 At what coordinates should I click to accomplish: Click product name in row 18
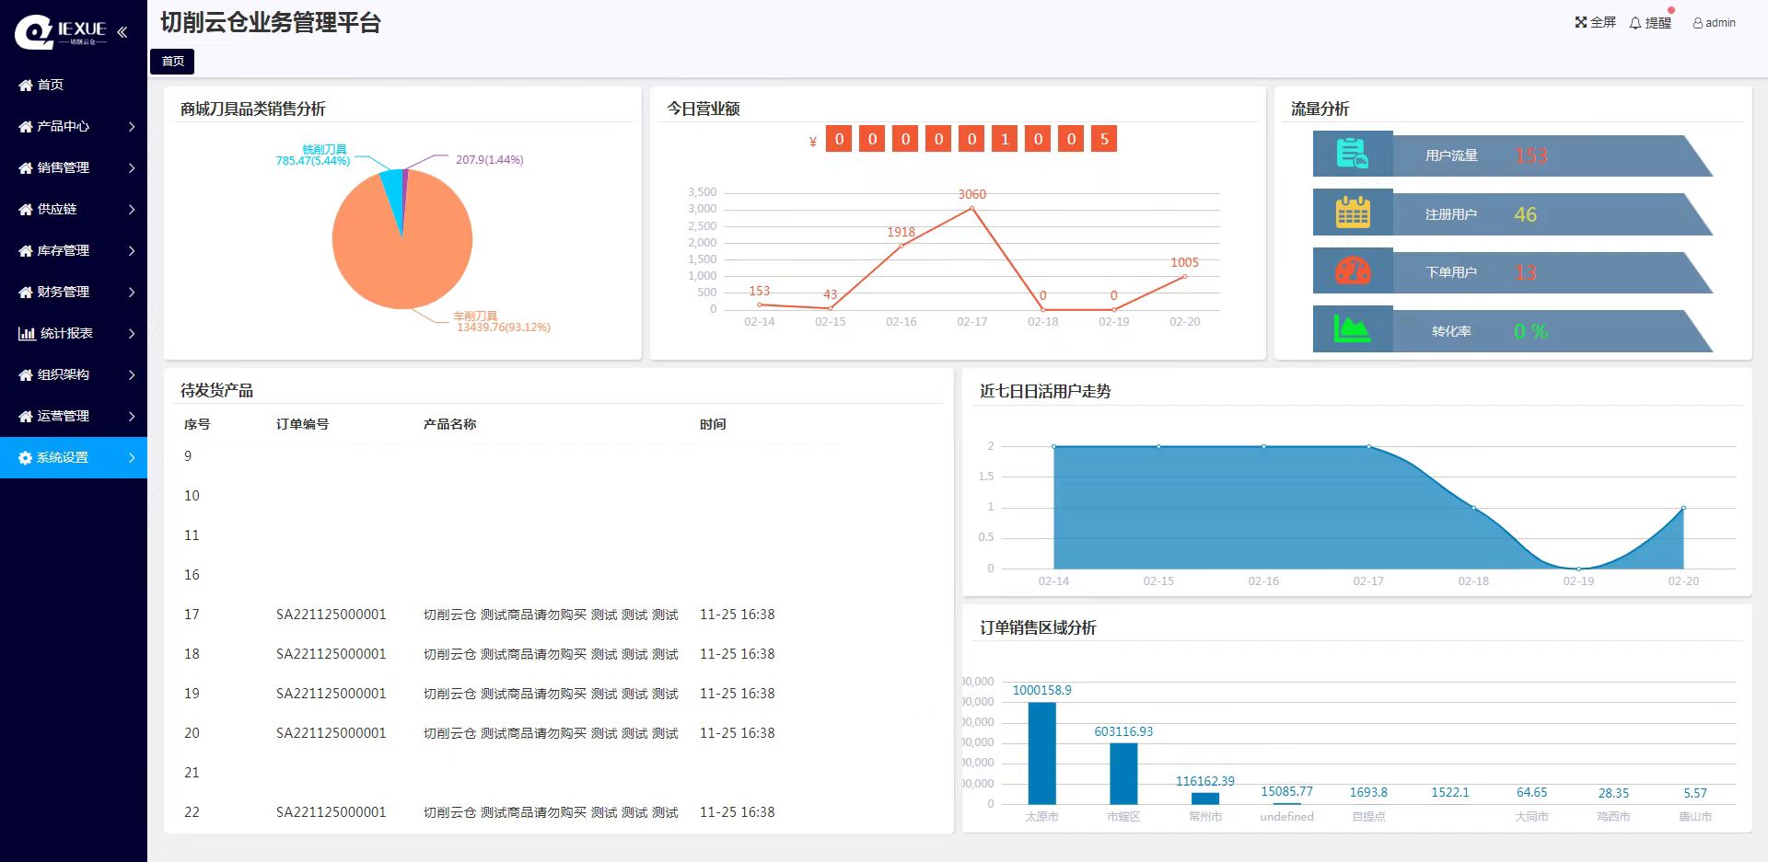551,654
